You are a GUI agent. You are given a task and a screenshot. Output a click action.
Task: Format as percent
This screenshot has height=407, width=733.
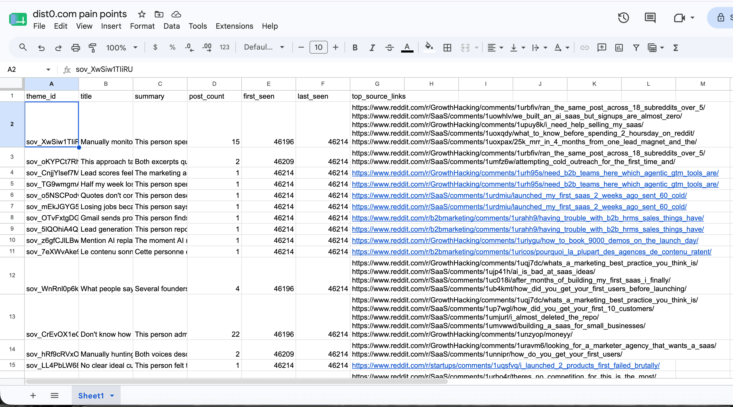coord(172,47)
